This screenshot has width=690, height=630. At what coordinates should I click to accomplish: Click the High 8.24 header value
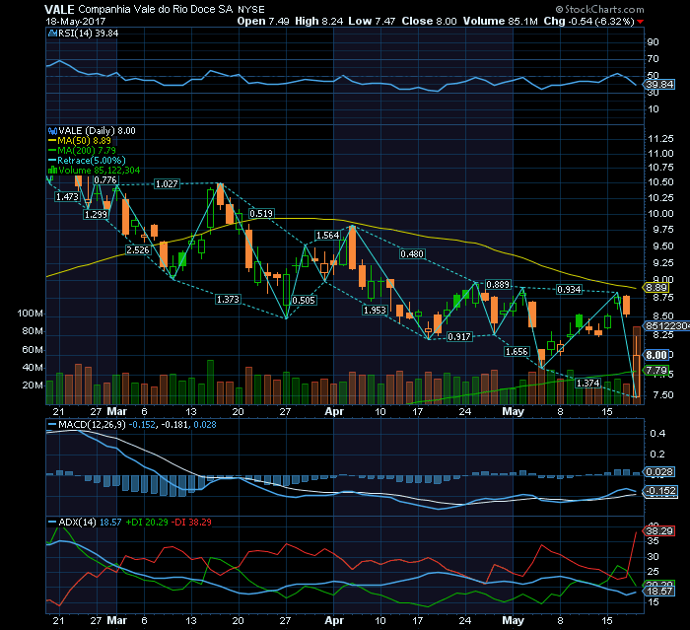[x=318, y=21]
